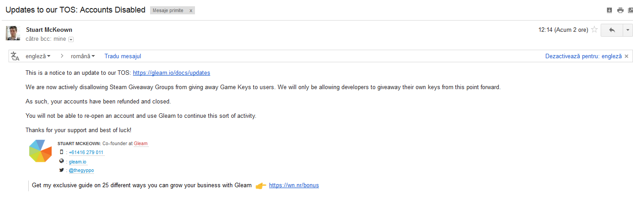
Task: Click Stuart McKeown's profile photo
Action: (13, 33)
